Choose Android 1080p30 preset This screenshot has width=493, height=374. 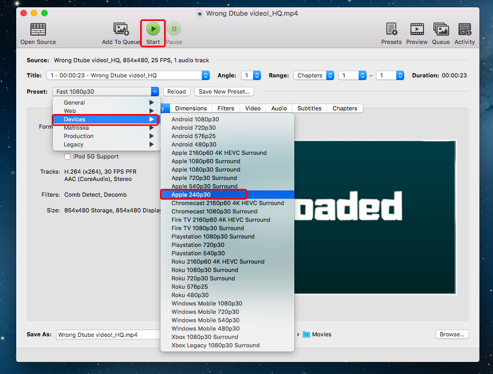227,120
